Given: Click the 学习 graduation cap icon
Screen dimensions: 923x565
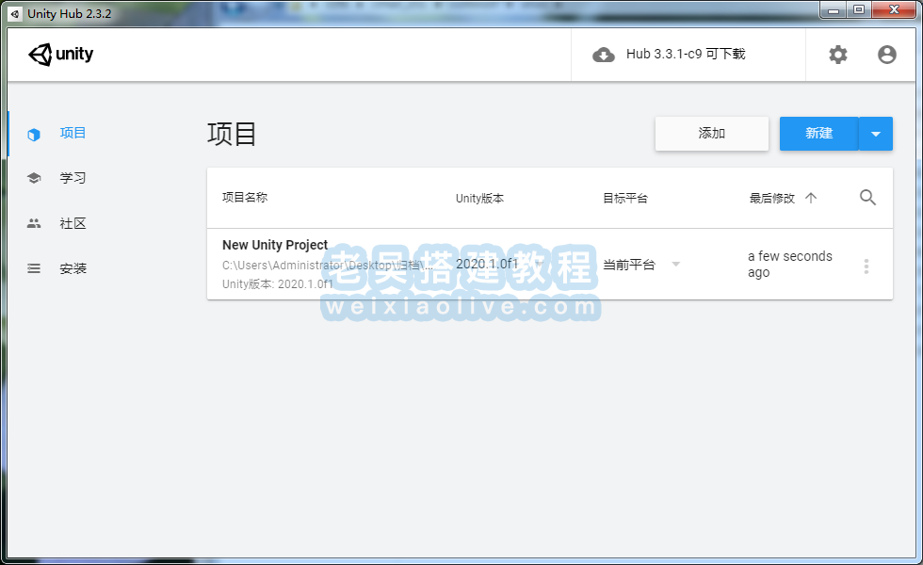Looking at the screenshot, I should click(34, 177).
